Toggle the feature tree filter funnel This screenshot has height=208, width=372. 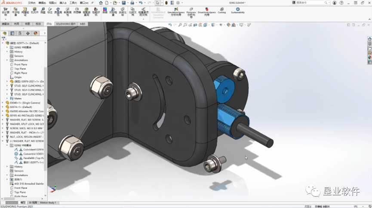[4, 39]
